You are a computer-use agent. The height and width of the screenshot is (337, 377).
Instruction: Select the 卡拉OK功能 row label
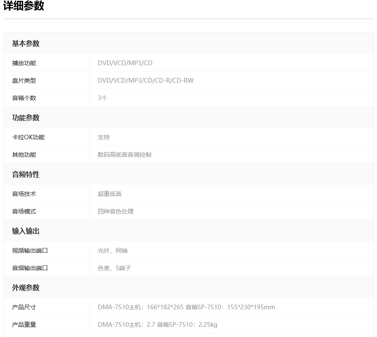tap(27, 137)
